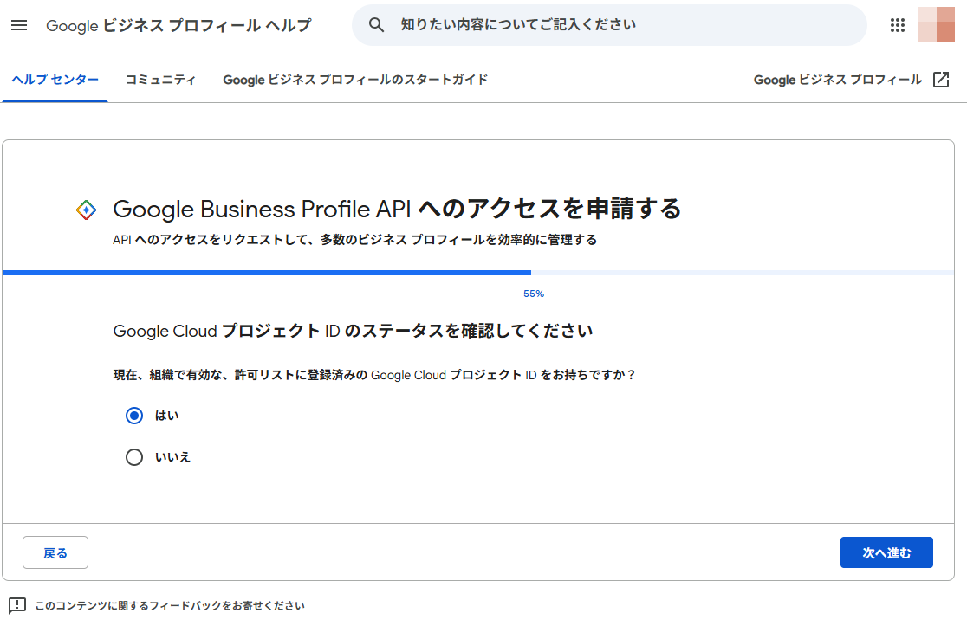Click the 戻る button

pos(55,552)
